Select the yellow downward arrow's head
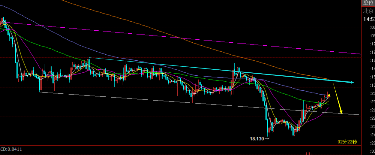The image size is (375, 155). (x=341, y=111)
